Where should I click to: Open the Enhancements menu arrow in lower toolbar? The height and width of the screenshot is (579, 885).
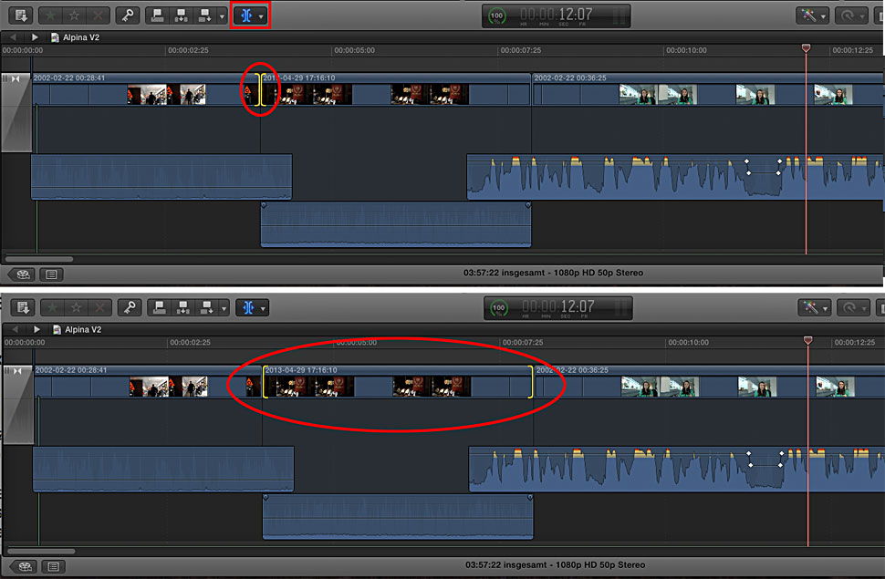[825, 308]
